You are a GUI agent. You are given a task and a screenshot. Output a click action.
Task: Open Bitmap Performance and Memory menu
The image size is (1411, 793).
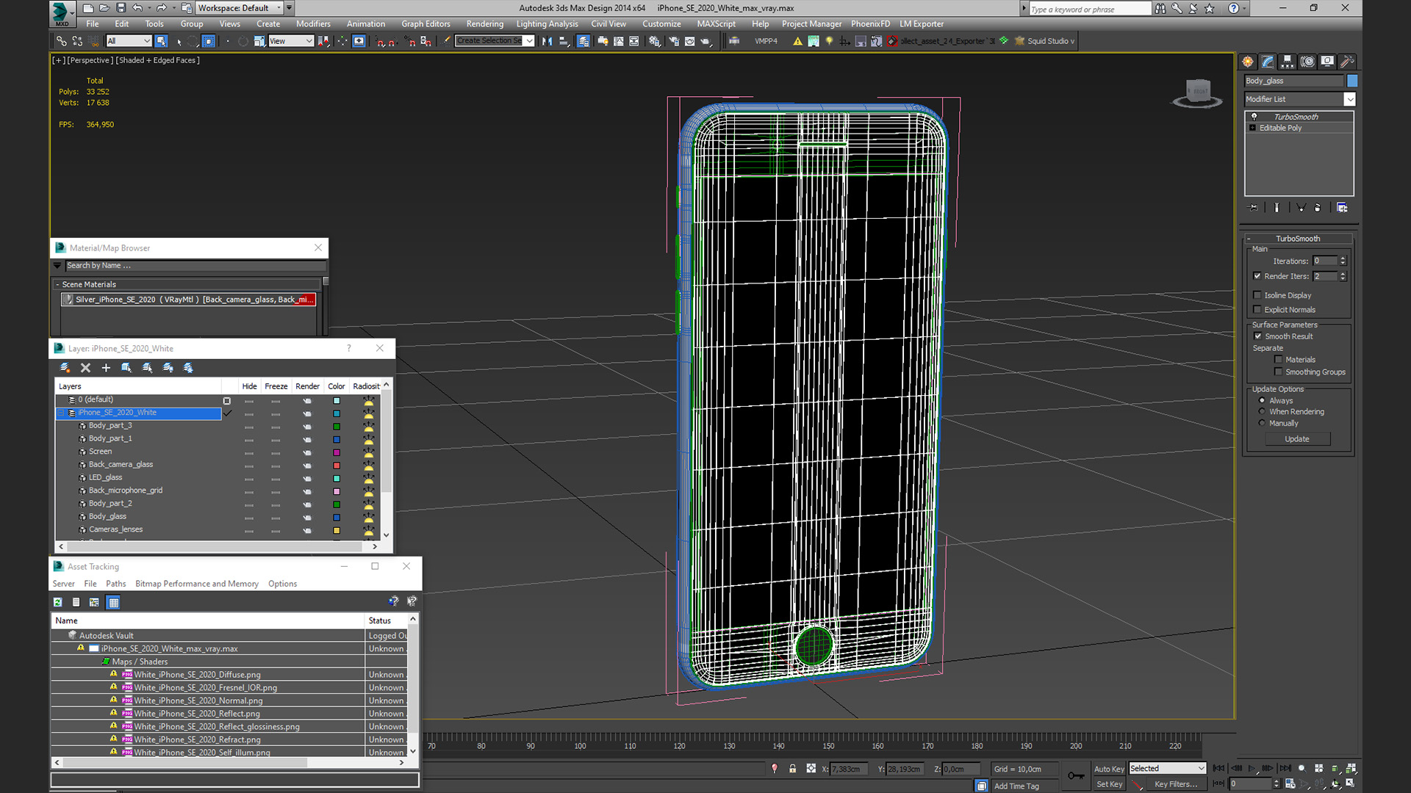(197, 584)
